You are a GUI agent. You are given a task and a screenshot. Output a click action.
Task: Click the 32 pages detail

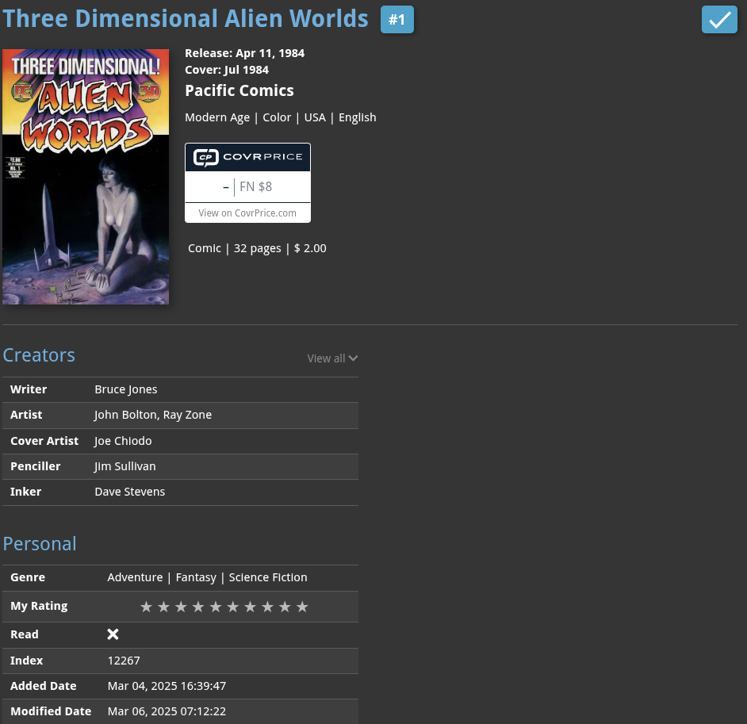click(x=257, y=249)
